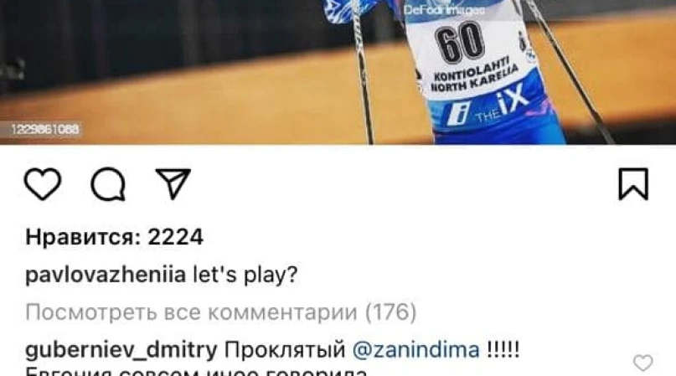Viewport: 676px width, 376px height.
Task: Tap the DeFodi Images watermark
Action: point(444,9)
